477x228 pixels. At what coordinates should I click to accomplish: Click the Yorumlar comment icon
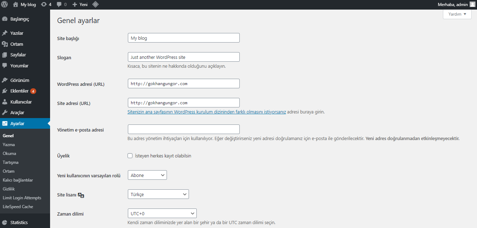click(x=5, y=66)
